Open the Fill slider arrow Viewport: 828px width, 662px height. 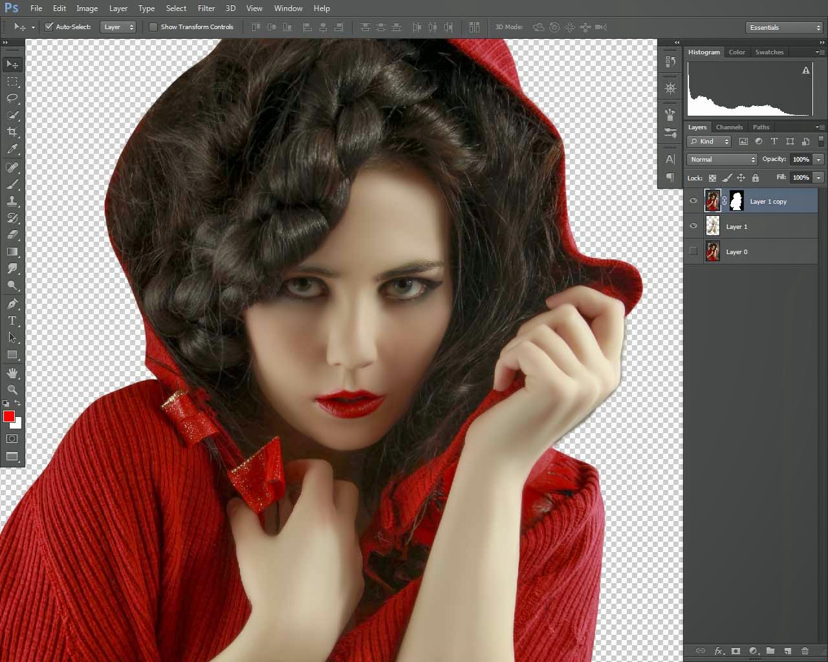pyautogui.click(x=818, y=177)
